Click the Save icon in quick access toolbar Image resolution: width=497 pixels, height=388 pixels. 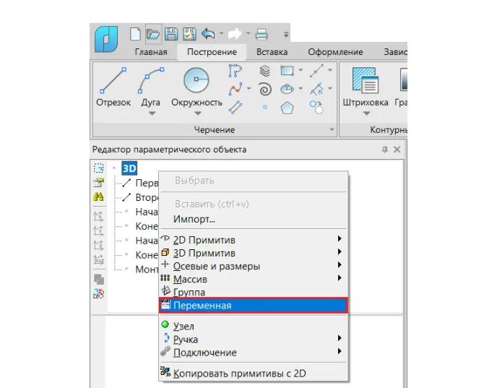click(171, 34)
